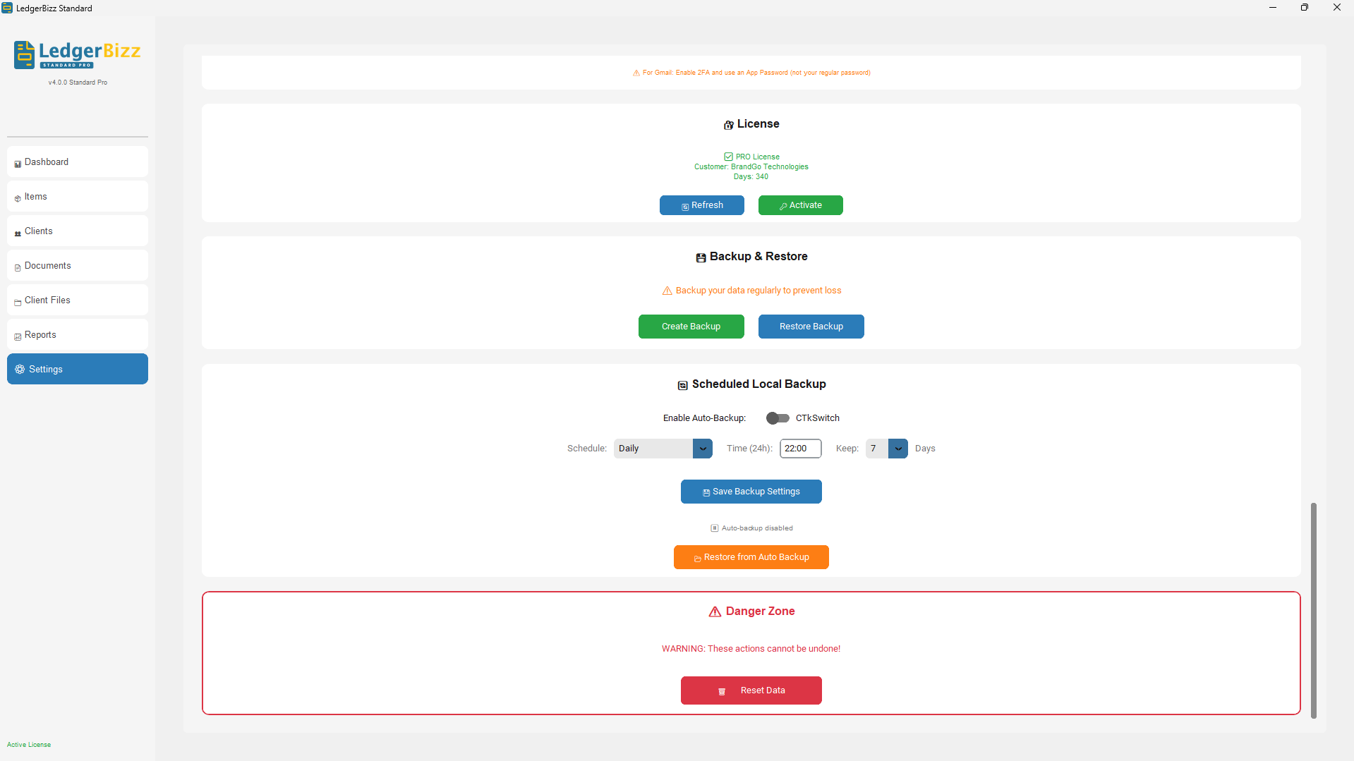Click the settings page vertical scrollbar
1354x761 pixels.
(1313, 611)
